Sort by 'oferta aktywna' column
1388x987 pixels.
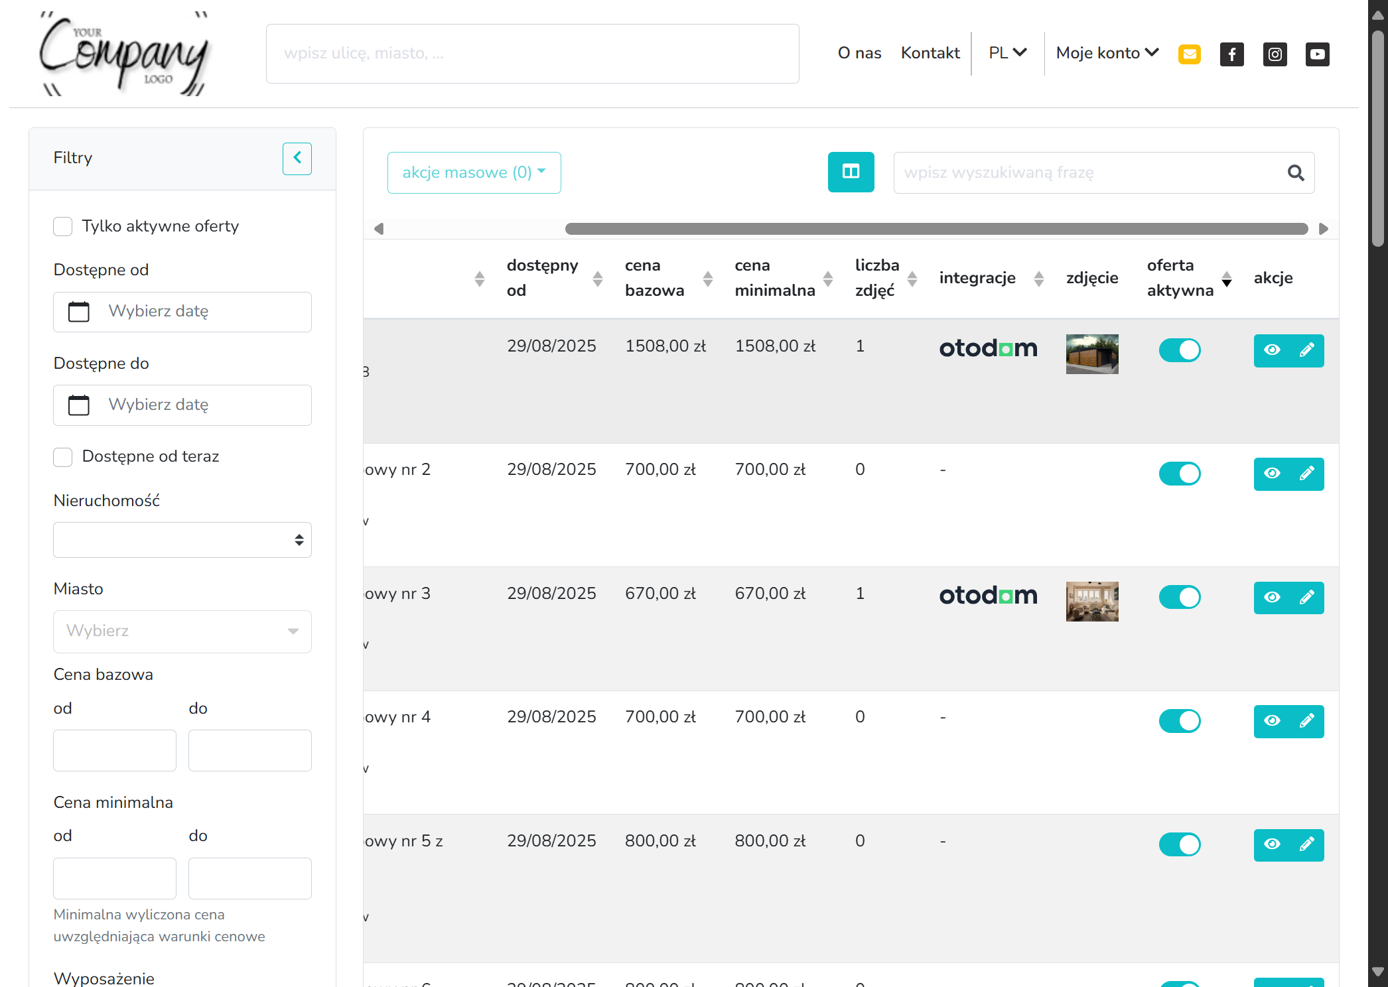(x=1190, y=278)
